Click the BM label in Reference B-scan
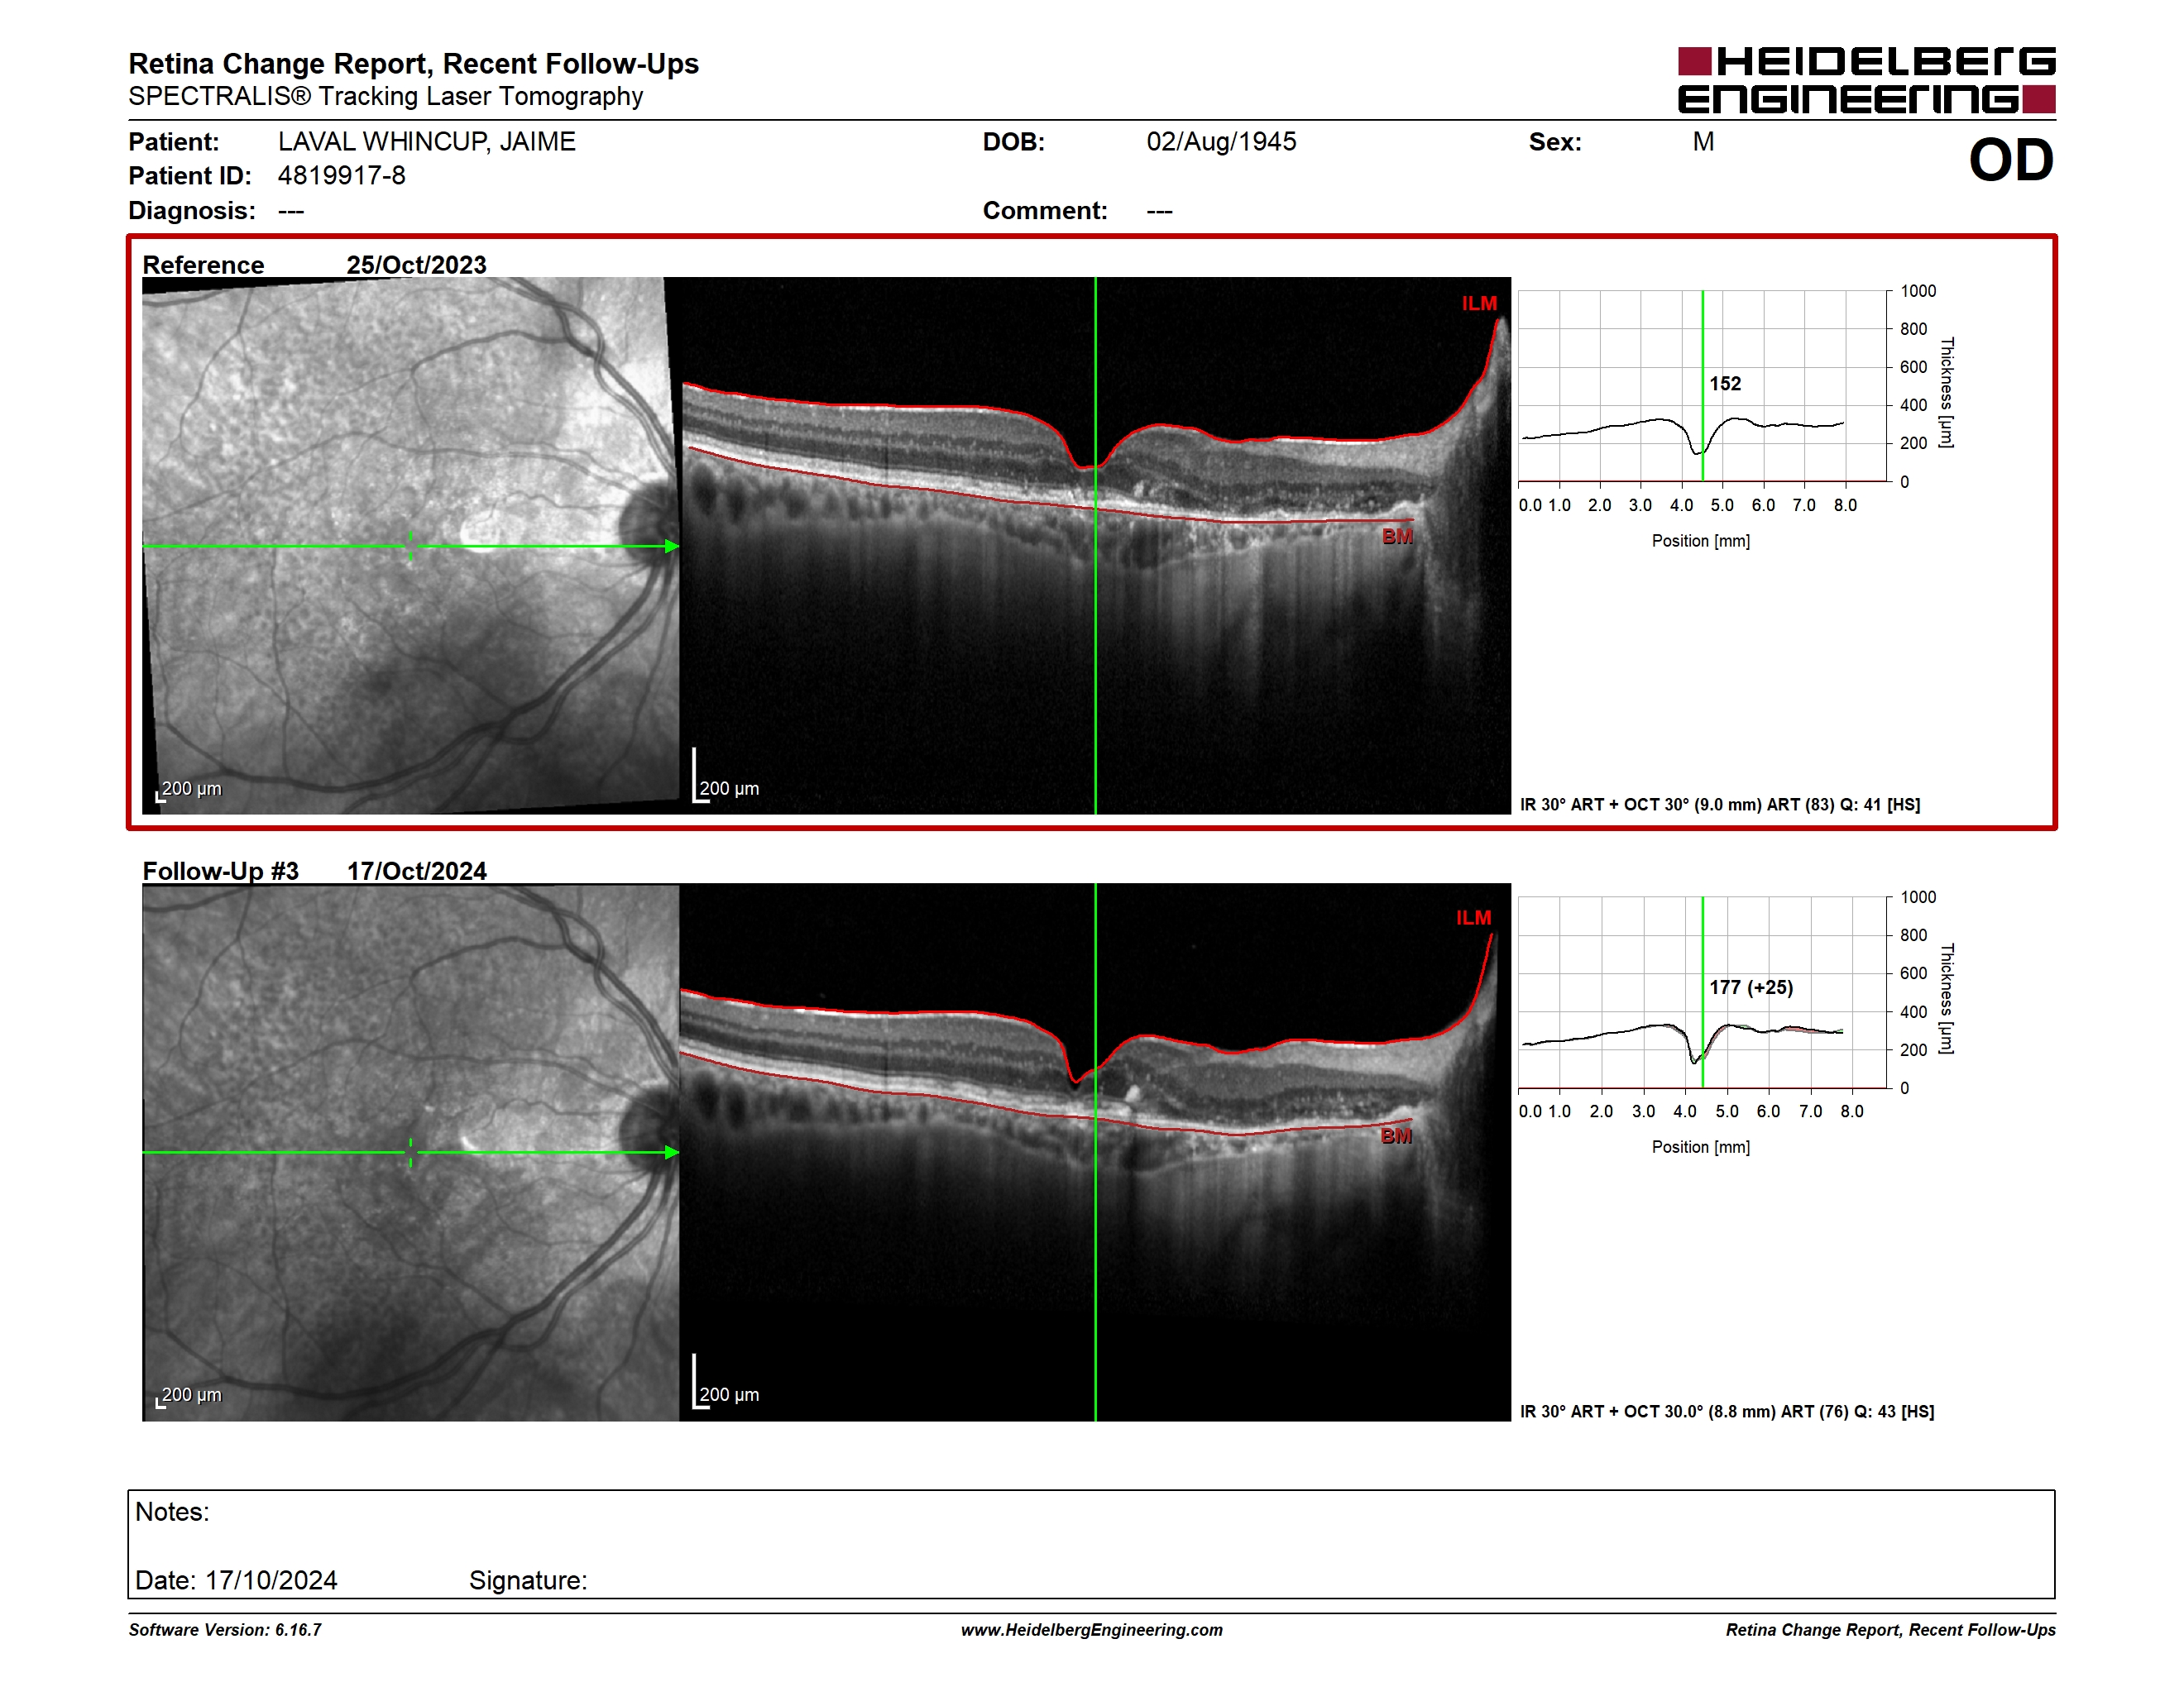Viewport: 2184px width, 1687px height. click(1397, 537)
